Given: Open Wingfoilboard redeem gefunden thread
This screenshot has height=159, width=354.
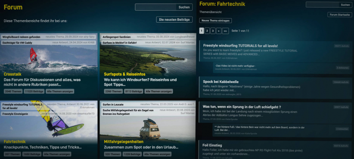Looking at the screenshot, I should pos(21,37).
